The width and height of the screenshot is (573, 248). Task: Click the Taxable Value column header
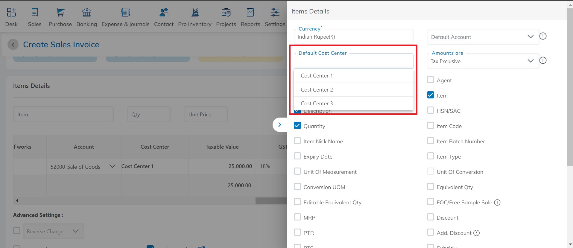tap(222, 147)
